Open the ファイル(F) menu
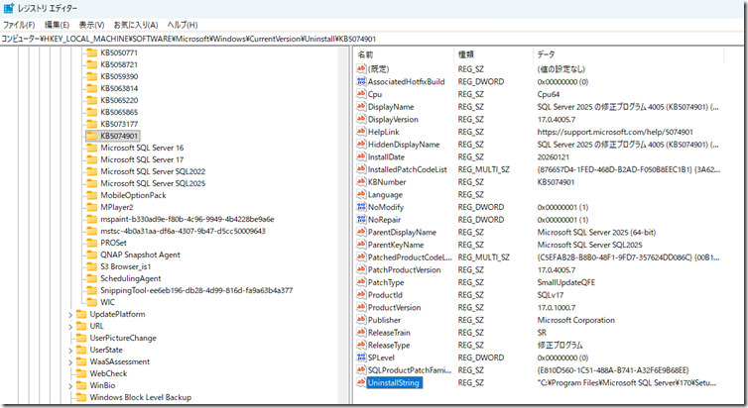The width and height of the screenshot is (748, 408). (19, 24)
